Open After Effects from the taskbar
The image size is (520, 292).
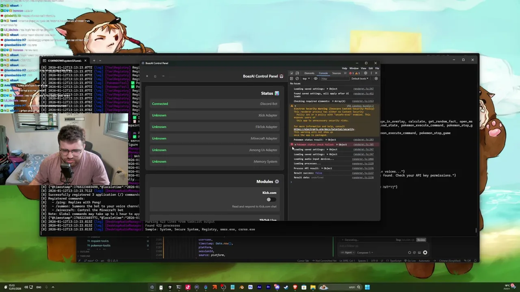point(259,287)
